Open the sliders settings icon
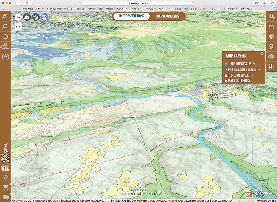Screen dimensions: 277x202 pos(271,67)
